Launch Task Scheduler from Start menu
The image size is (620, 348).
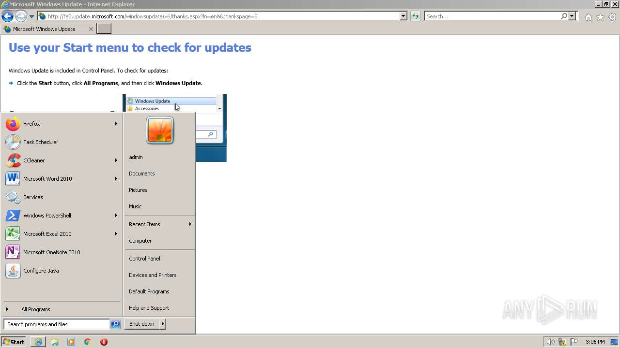[x=62, y=142]
